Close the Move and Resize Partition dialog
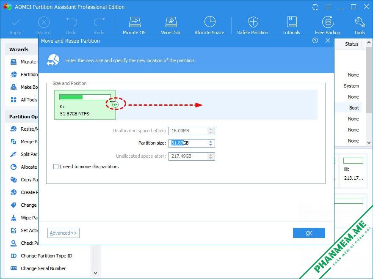 328,41
